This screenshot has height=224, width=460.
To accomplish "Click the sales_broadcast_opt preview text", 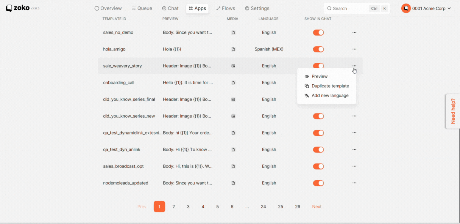I will pos(188,166).
